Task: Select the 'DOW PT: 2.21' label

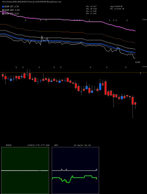Action: [x=11, y=14]
